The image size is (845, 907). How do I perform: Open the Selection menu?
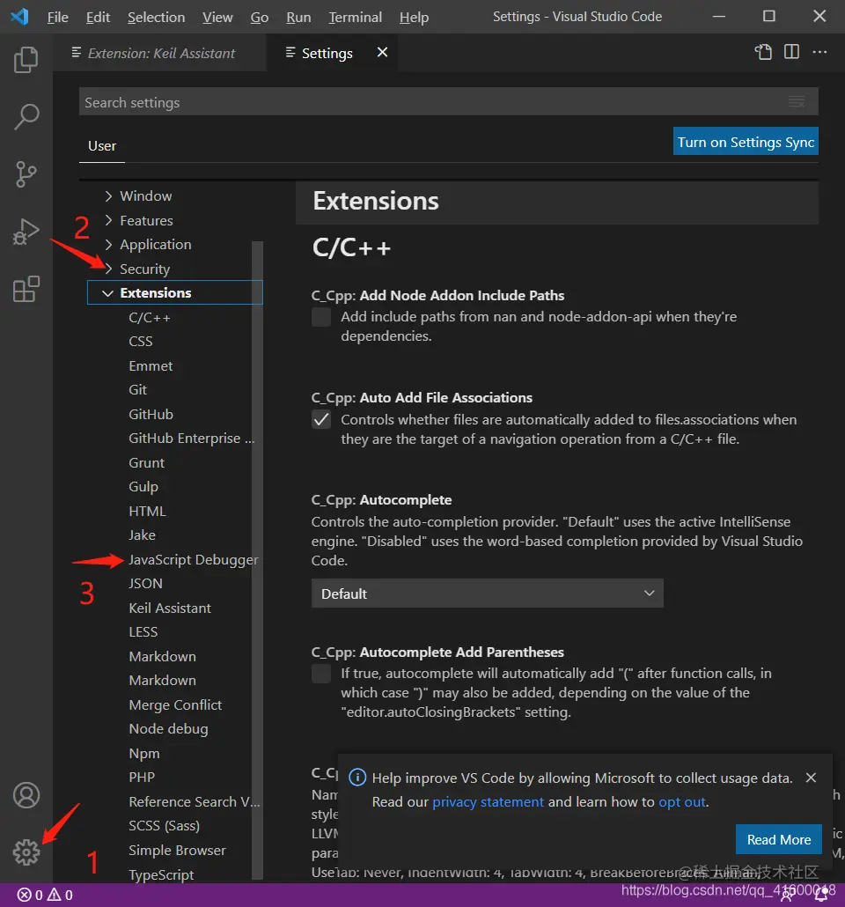pos(156,18)
